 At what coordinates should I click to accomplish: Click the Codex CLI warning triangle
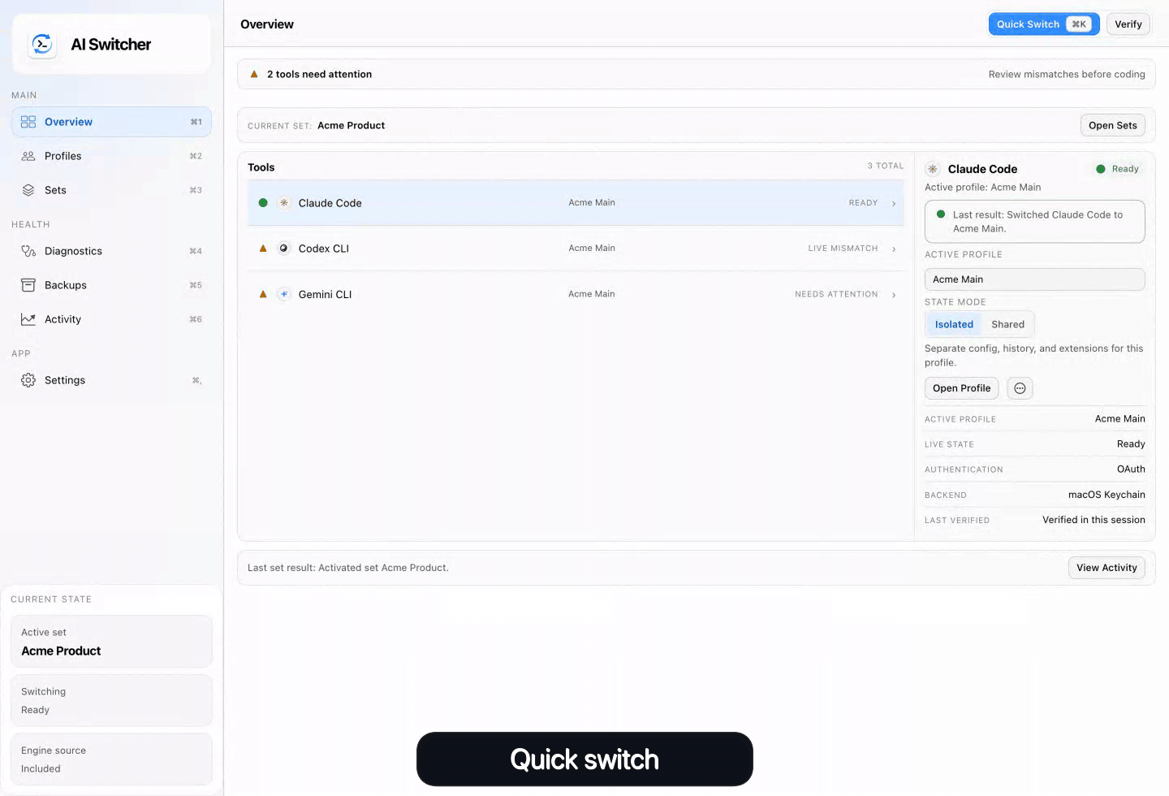(263, 249)
